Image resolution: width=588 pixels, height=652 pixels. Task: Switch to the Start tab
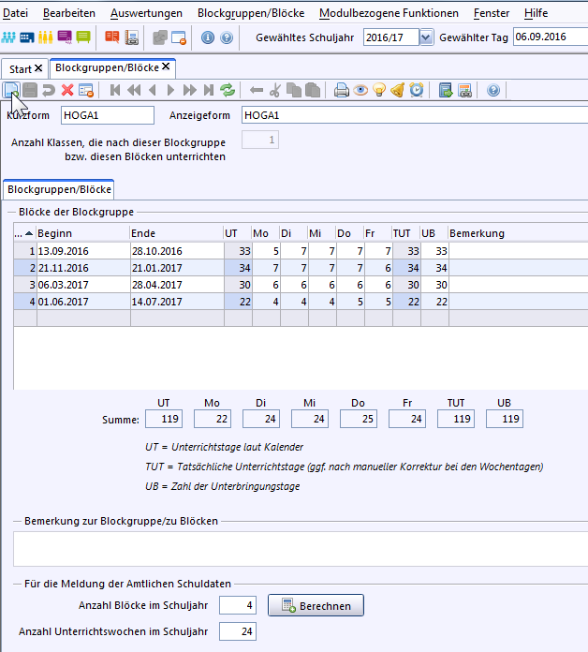(x=20, y=68)
